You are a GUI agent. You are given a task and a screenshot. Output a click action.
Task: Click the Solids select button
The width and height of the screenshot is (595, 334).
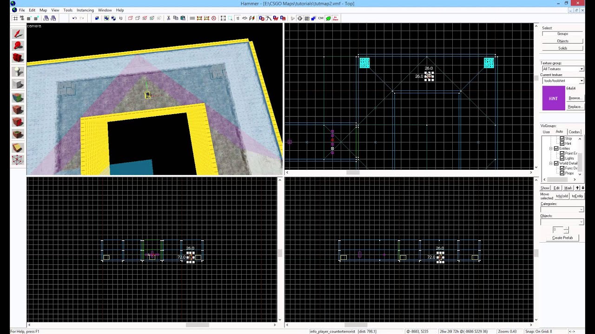click(562, 48)
